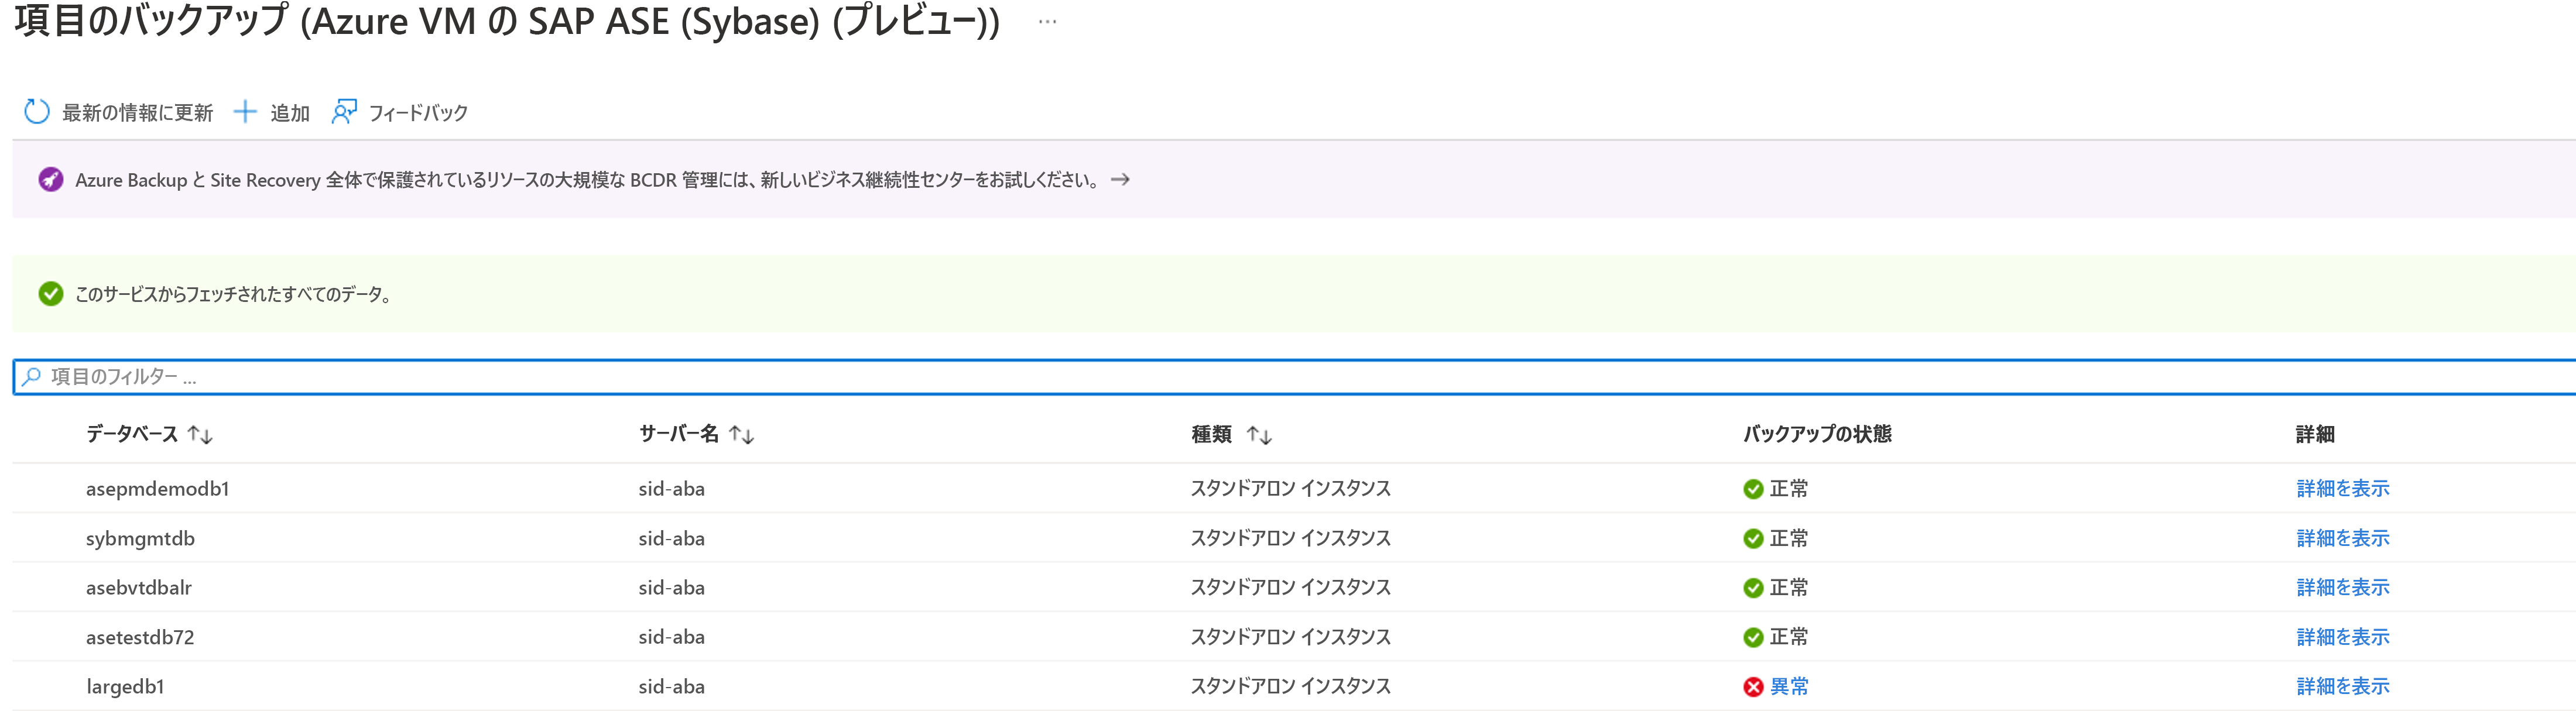This screenshot has height=711, width=2576.
Task: Click 異常 status text for largedb1
Action: point(1789,687)
